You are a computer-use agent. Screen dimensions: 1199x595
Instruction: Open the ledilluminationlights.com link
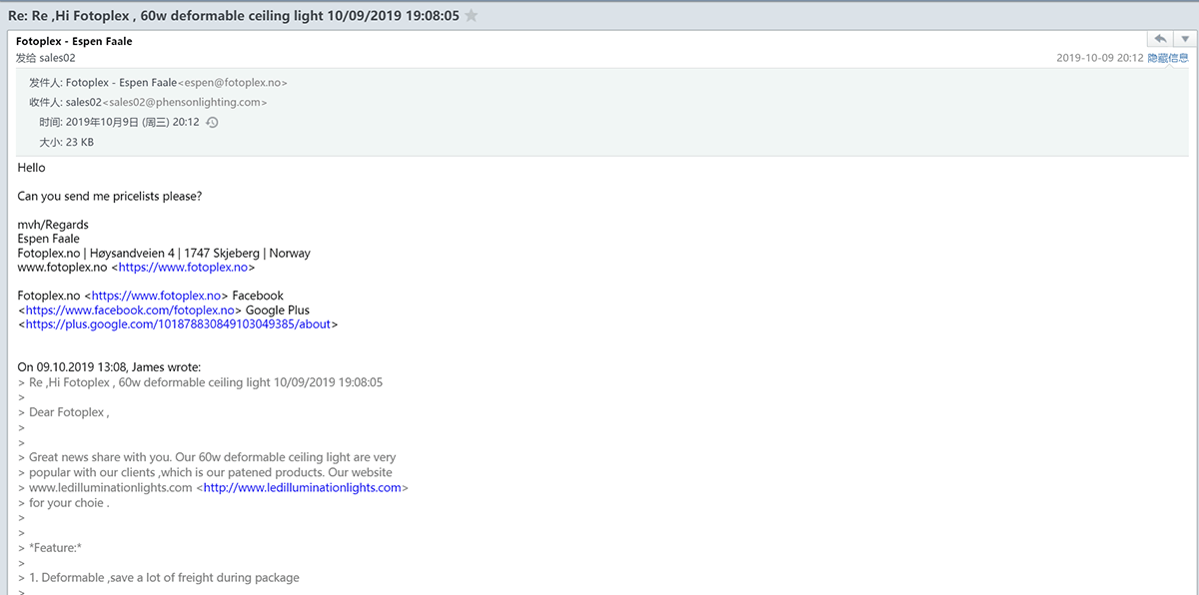click(x=302, y=488)
